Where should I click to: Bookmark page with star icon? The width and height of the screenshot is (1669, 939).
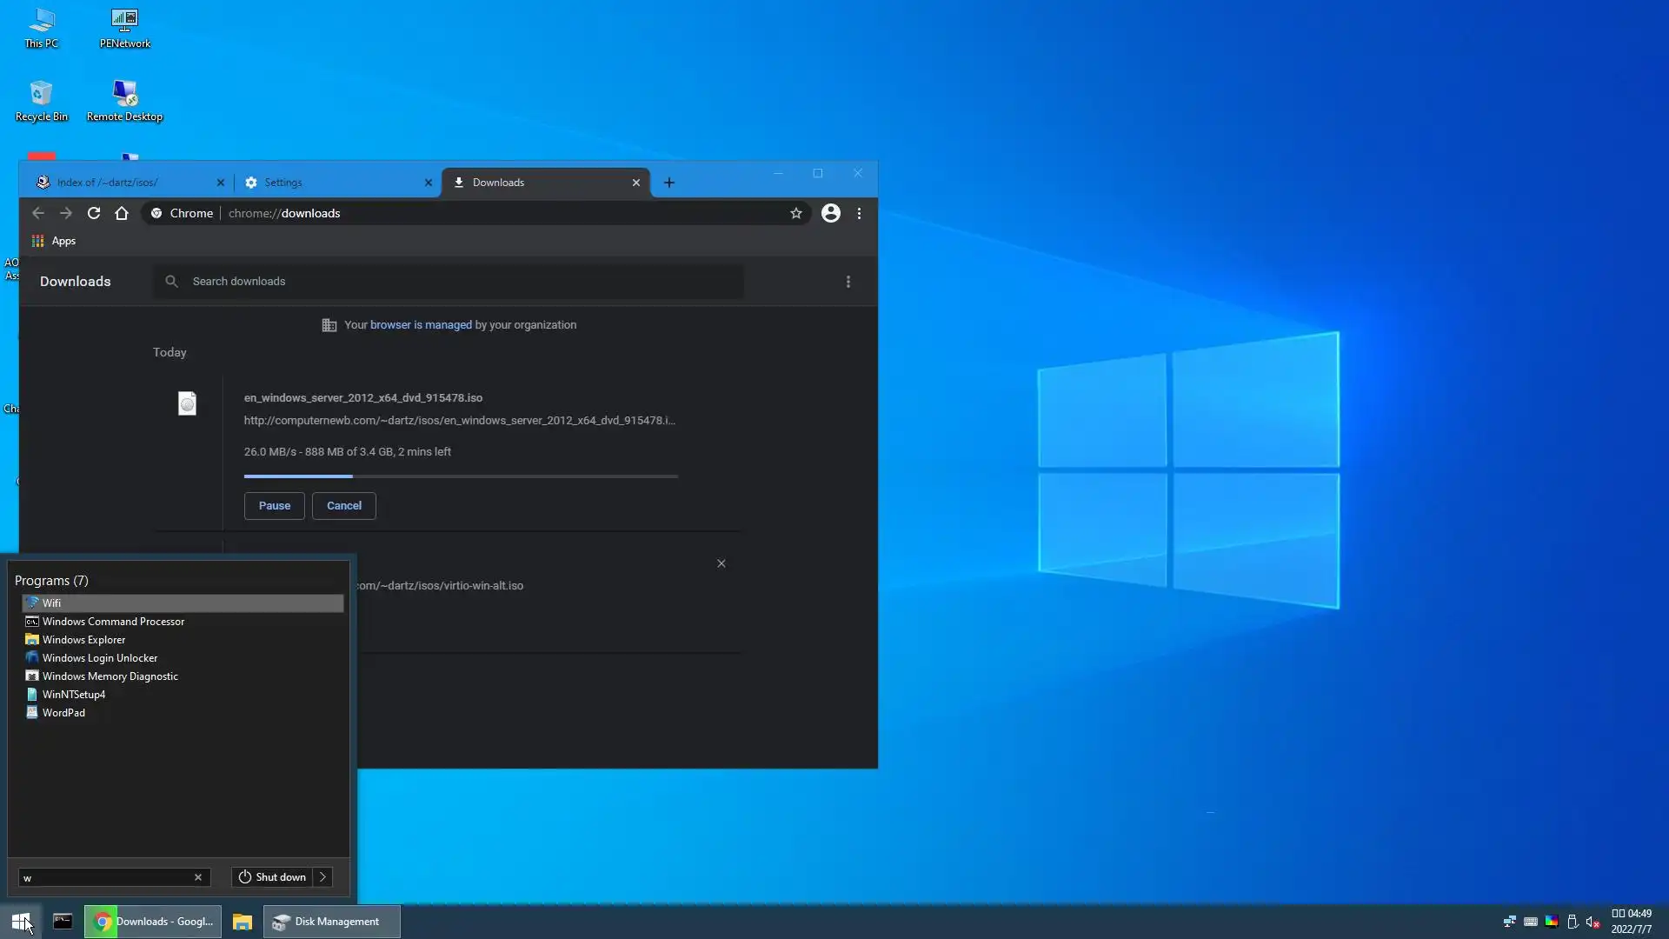[x=795, y=213]
